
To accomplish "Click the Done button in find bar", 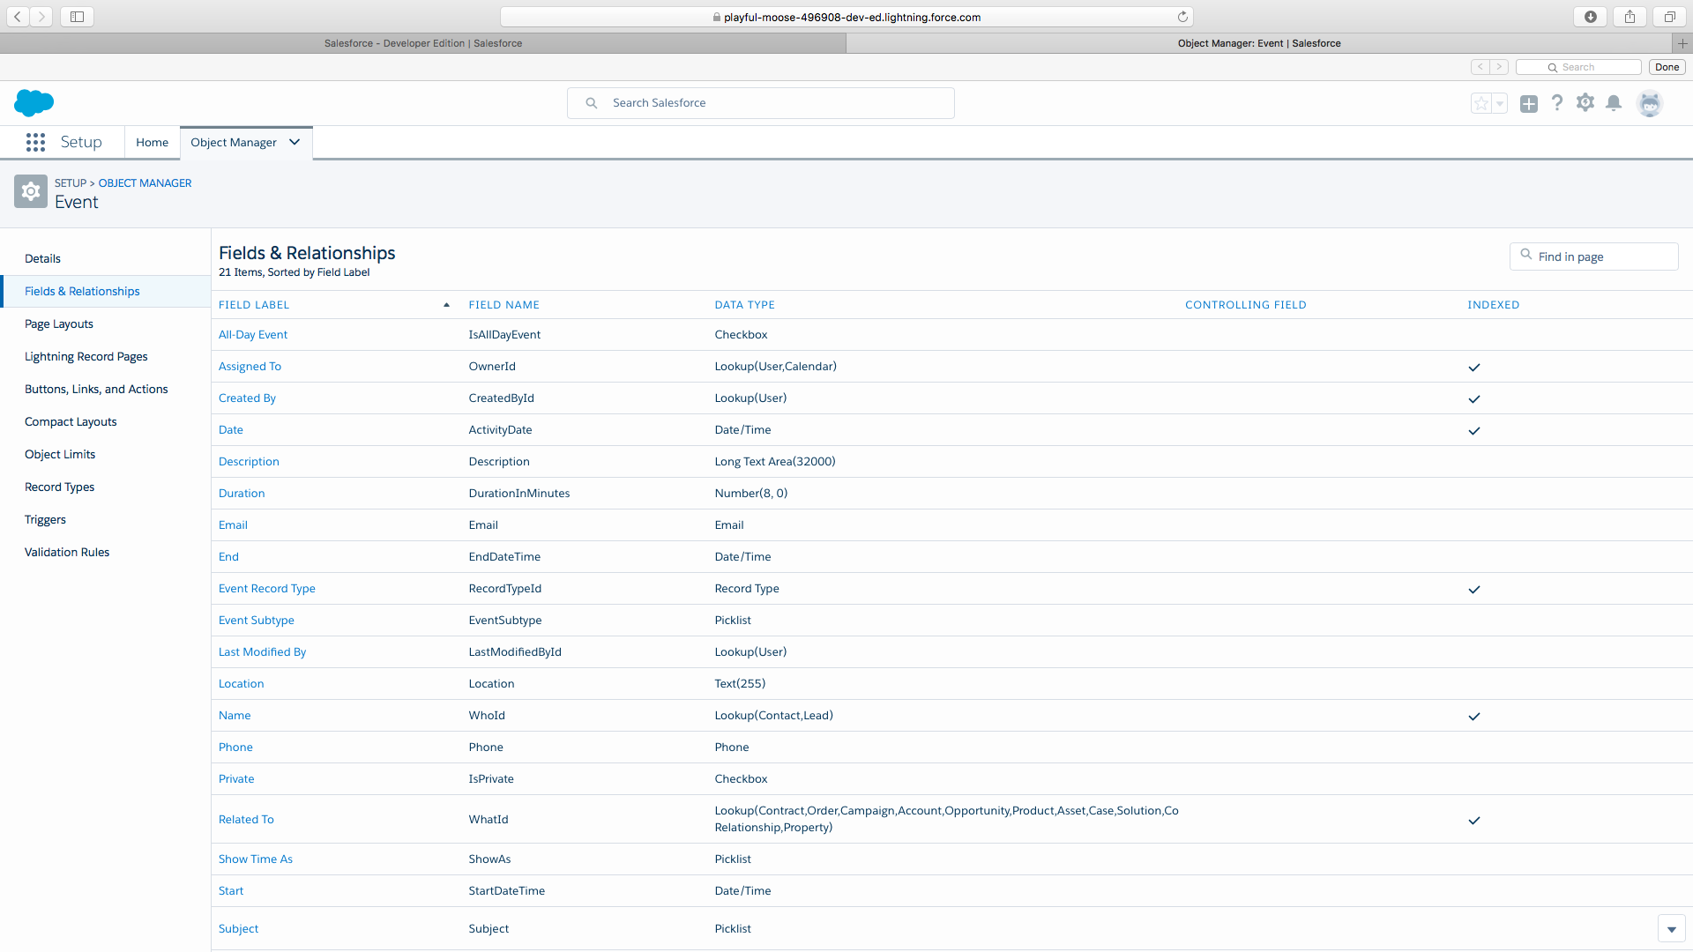I will coord(1667,67).
